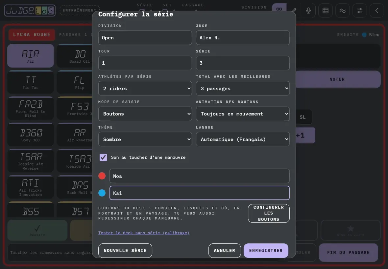Click the Lycra Rouge badge
The width and height of the screenshot is (388, 269).
point(32,34)
